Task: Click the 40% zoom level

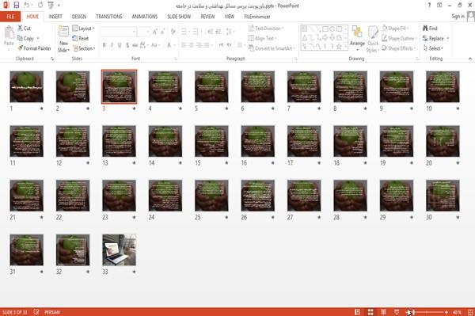Action: tap(457, 312)
